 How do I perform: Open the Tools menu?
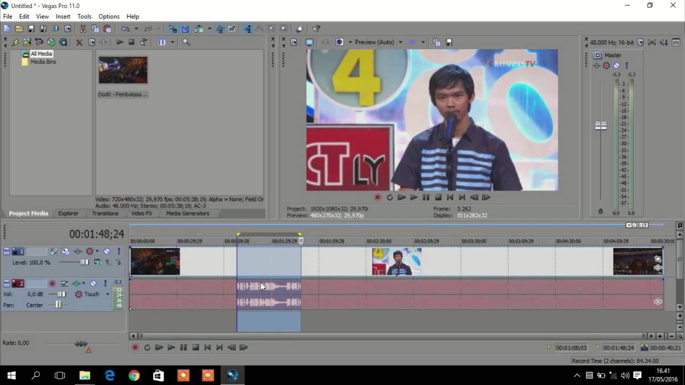[85, 17]
